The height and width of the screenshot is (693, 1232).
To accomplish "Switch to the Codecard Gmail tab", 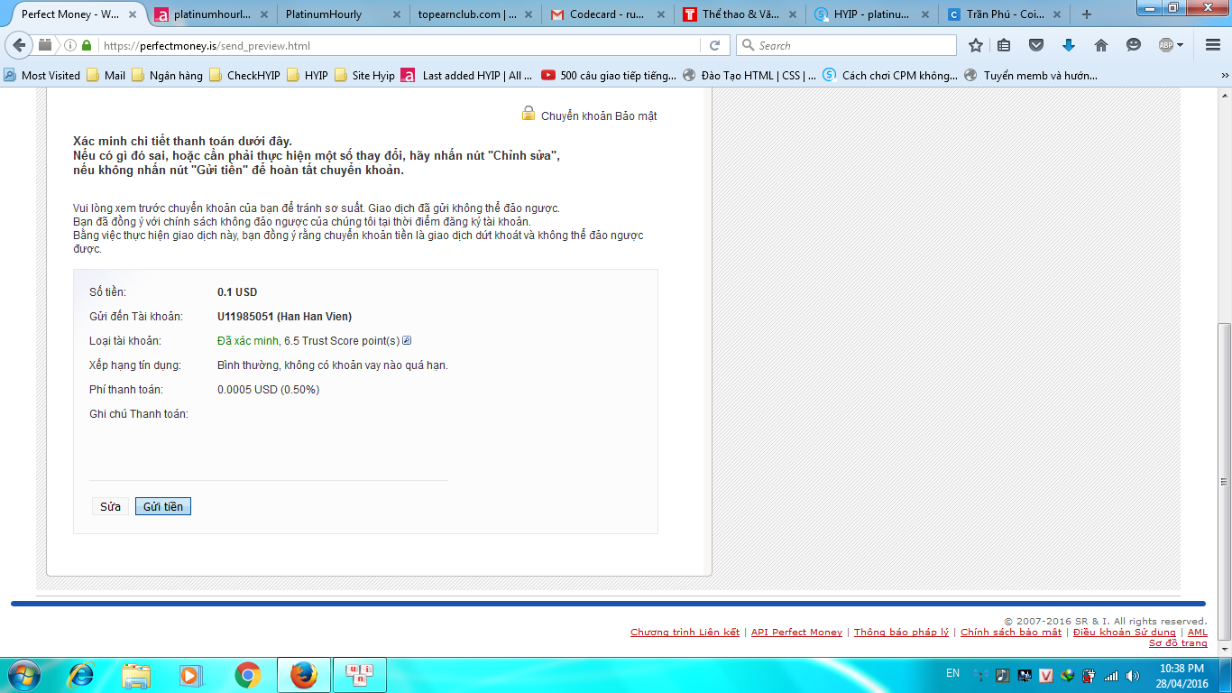I will (x=607, y=14).
